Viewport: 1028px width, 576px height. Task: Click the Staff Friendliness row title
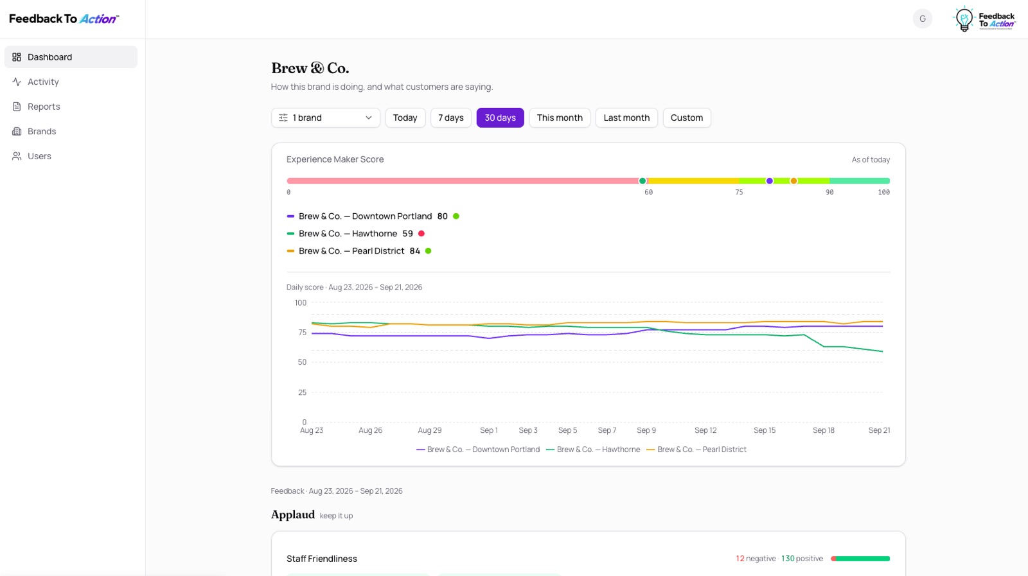322,559
